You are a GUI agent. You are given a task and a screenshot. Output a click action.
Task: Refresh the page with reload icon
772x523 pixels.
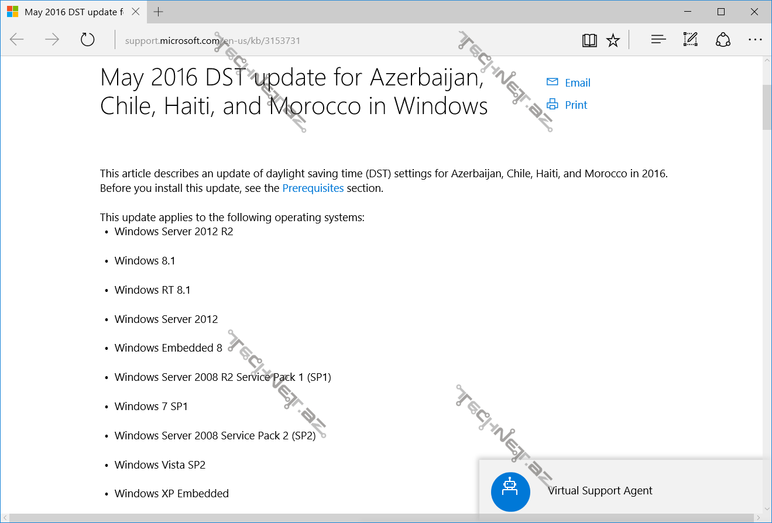point(87,40)
